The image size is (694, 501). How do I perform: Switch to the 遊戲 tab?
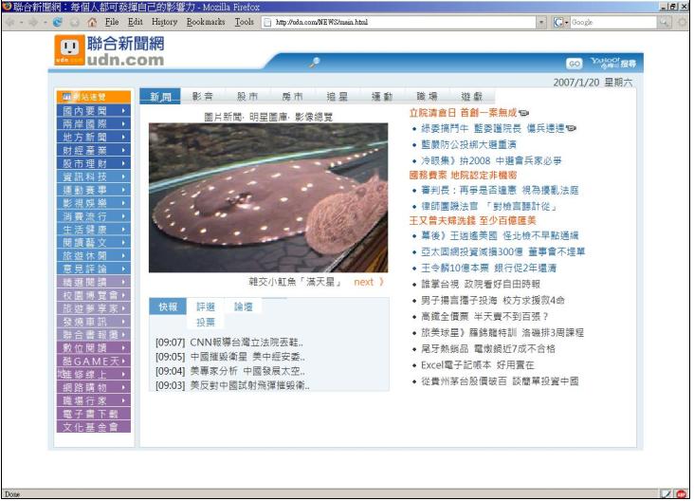[x=472, y=96]
